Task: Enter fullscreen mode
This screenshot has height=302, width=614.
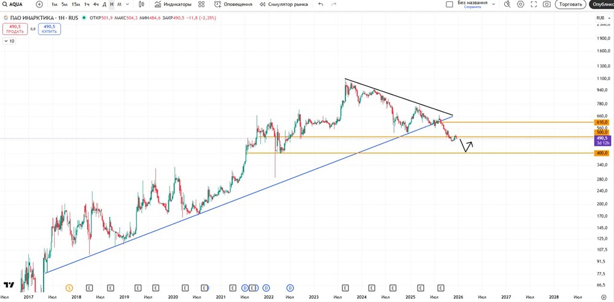Action: (534, 4)
